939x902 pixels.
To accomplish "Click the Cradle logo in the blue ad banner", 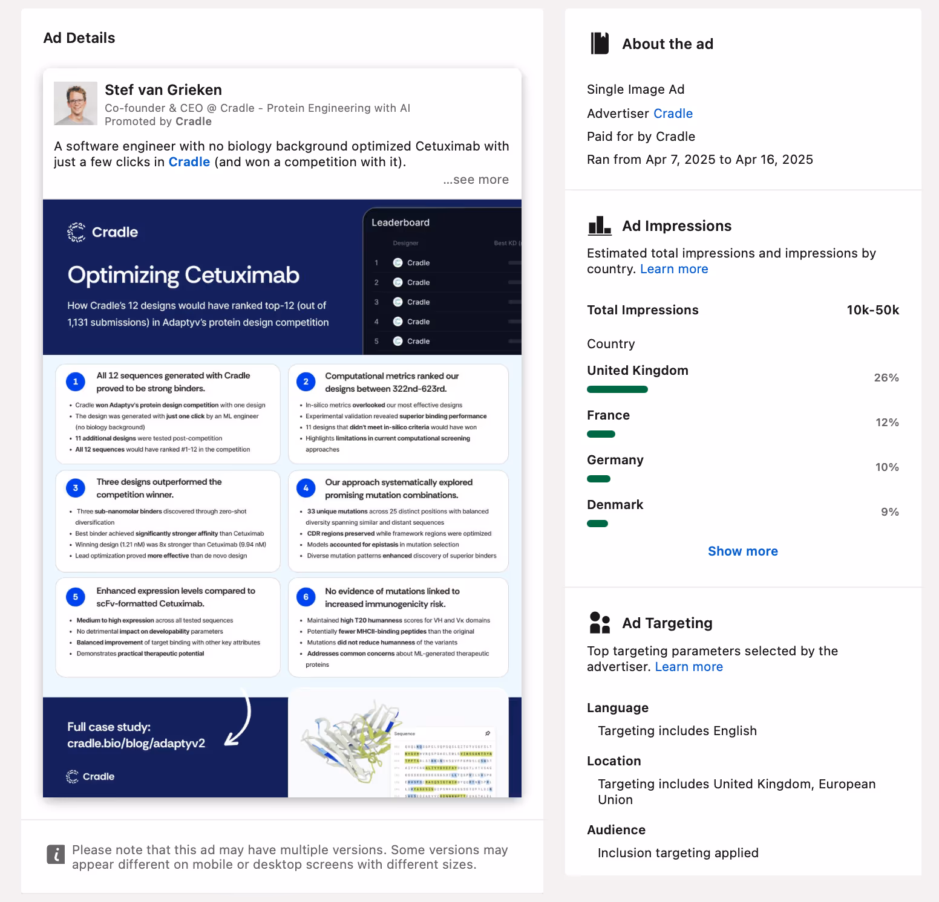I will (102, 232).
